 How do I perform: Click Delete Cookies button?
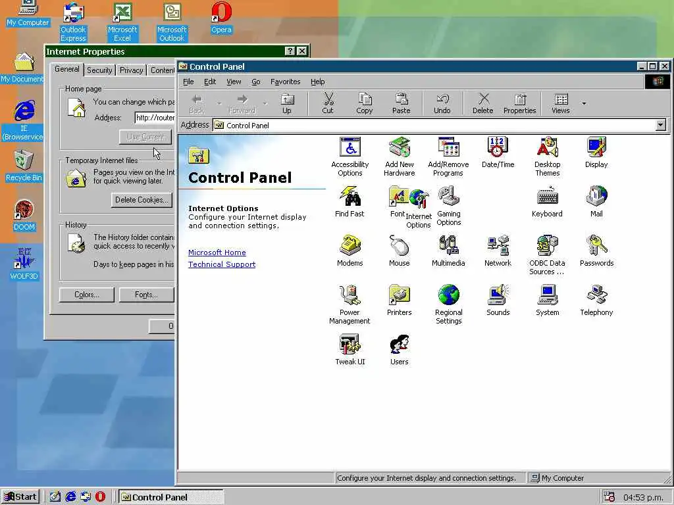(142, 200)
